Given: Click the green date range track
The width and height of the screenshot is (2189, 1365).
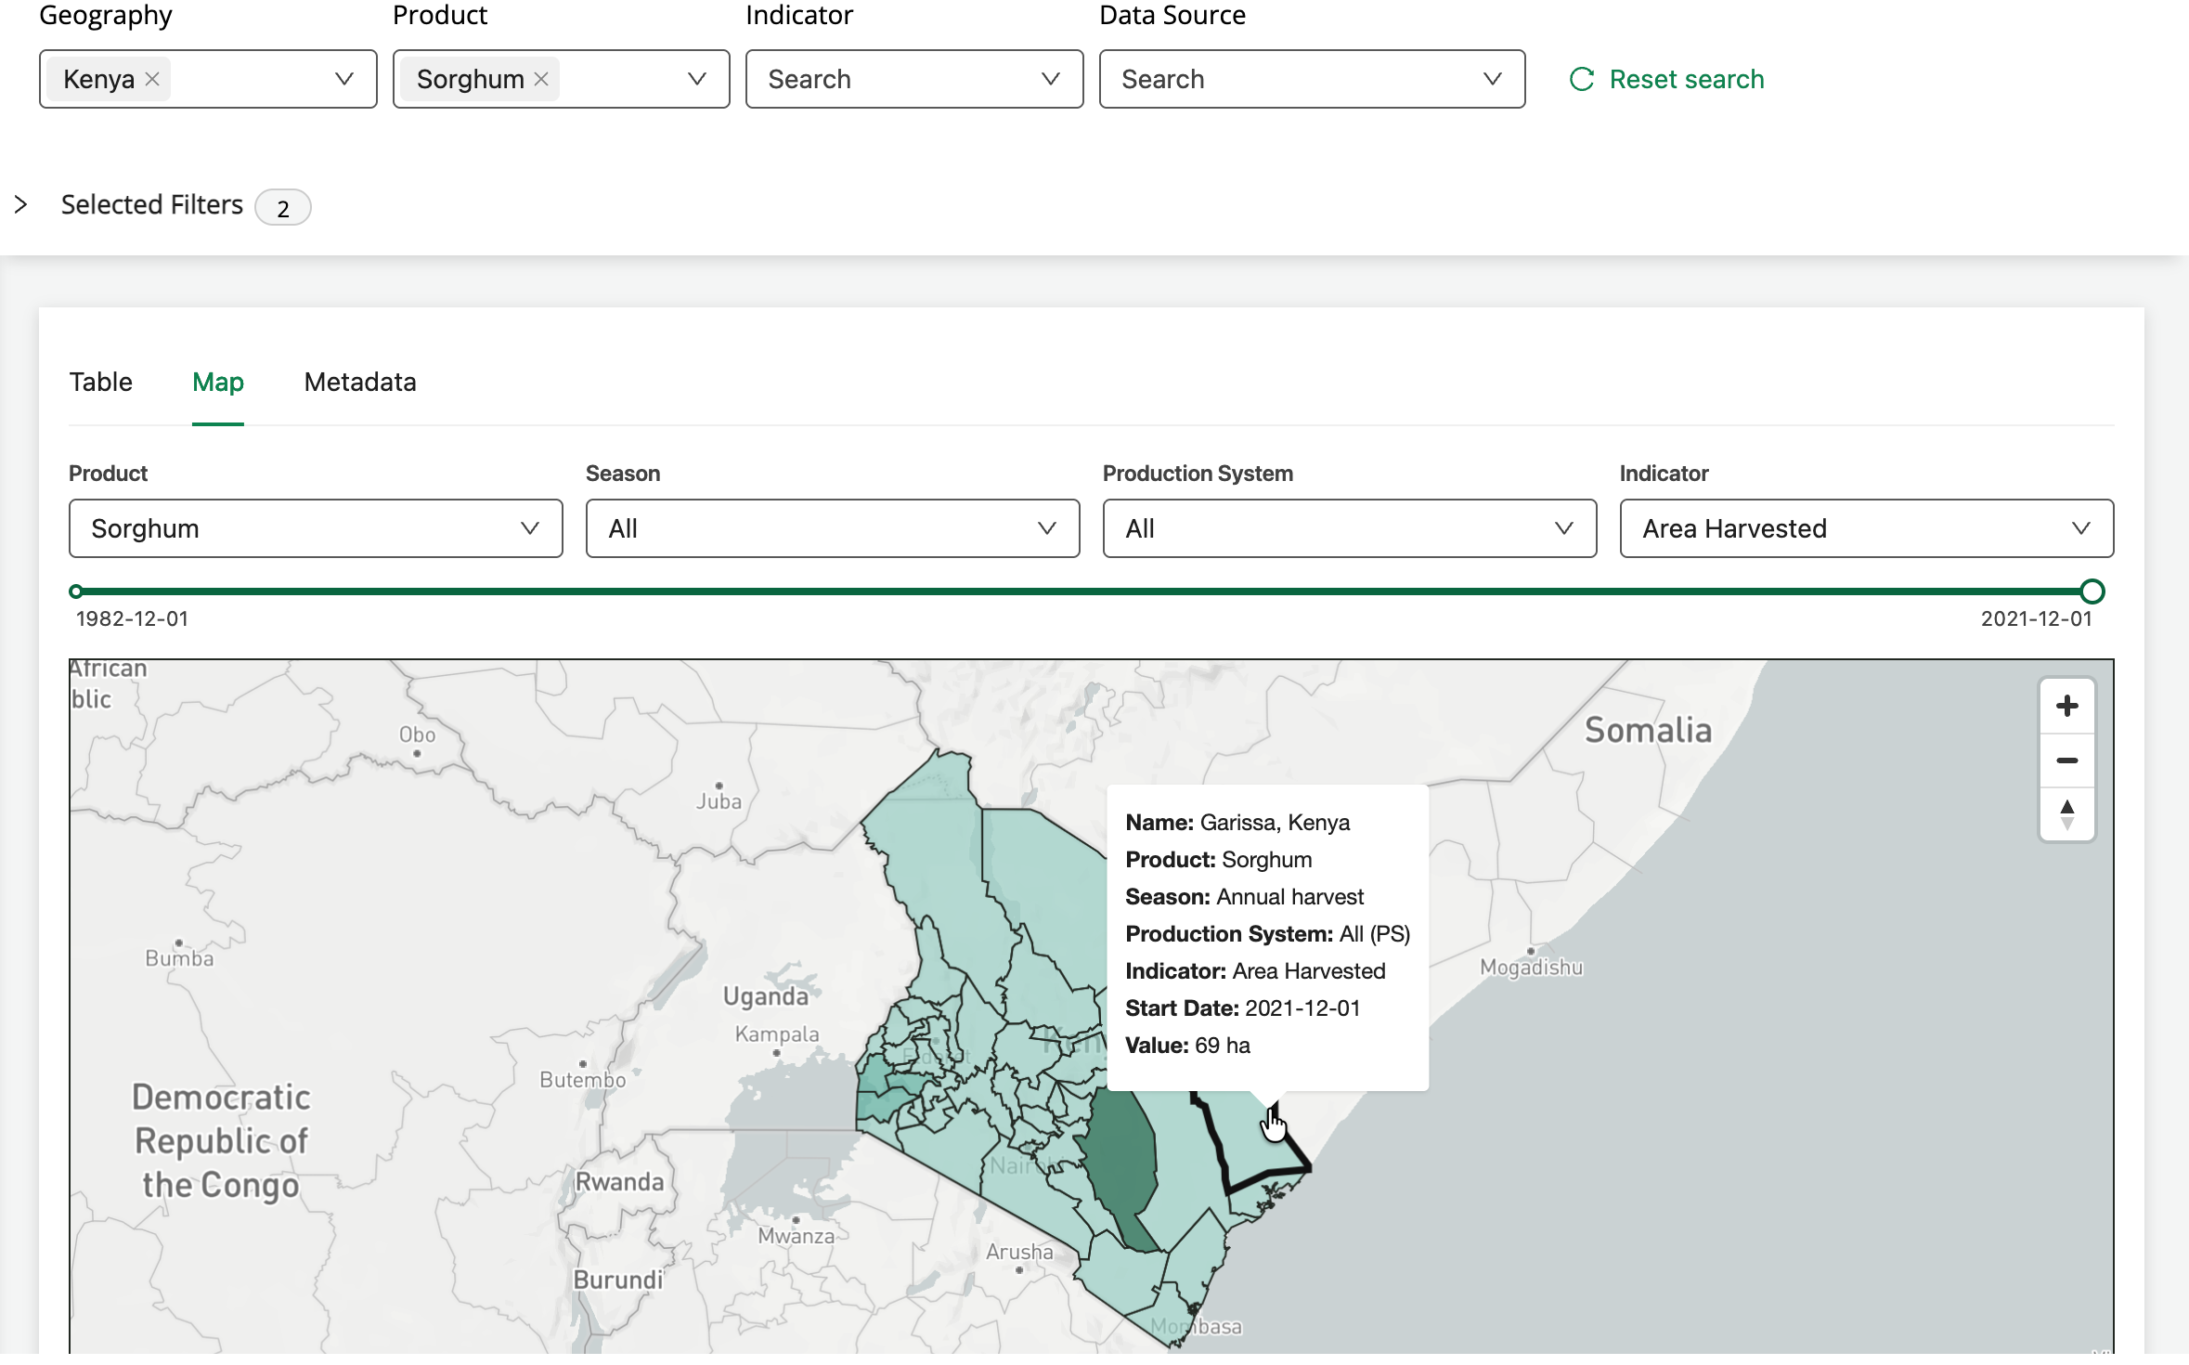Looking at the screenshot, I should click(1083, 591).
